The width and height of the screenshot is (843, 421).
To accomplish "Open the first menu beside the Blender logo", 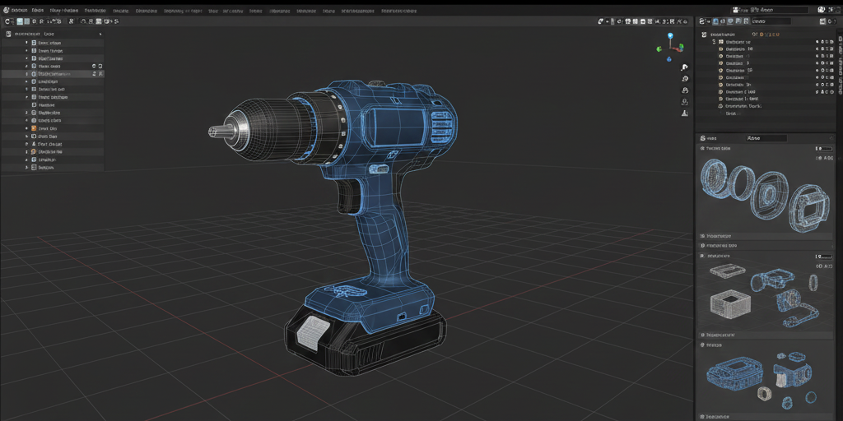I will pyautogui.click(x=20, y=10).
